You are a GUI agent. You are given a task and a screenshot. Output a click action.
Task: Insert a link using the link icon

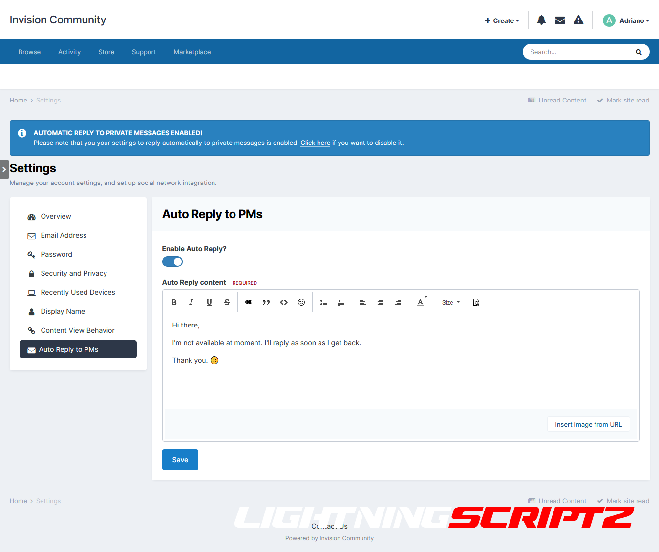[249, 302]
